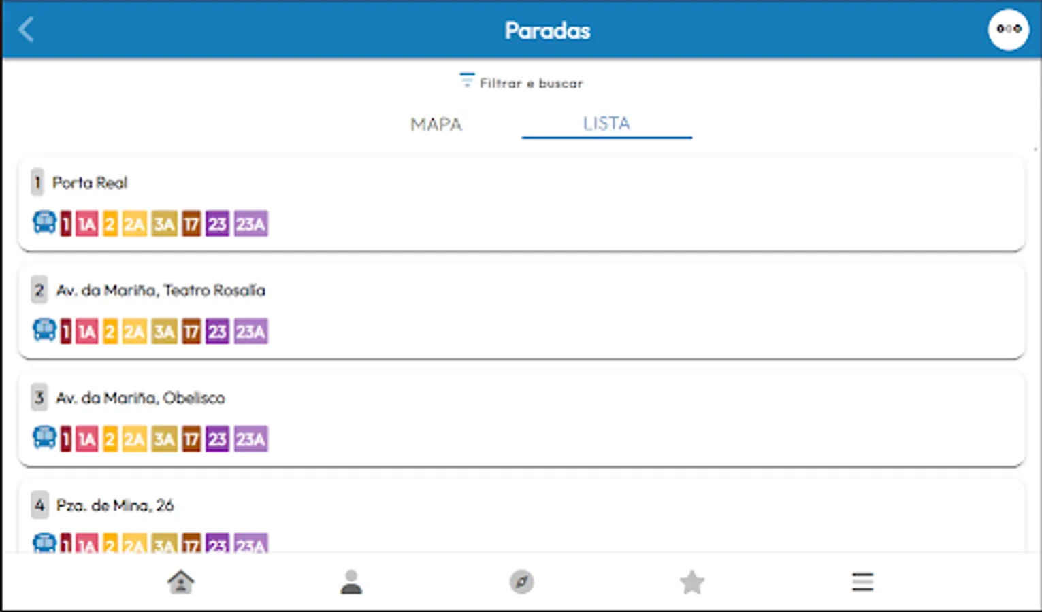This screenshot has width=1042, height=612.
Task: Open the Porta Real stop
Action: click(90, 183)
